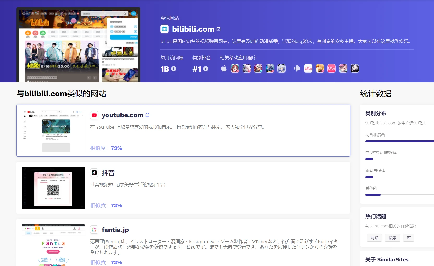Click the 搜索 topic tag
Screen dimensions: 434x266
click(x=392, y=238)
